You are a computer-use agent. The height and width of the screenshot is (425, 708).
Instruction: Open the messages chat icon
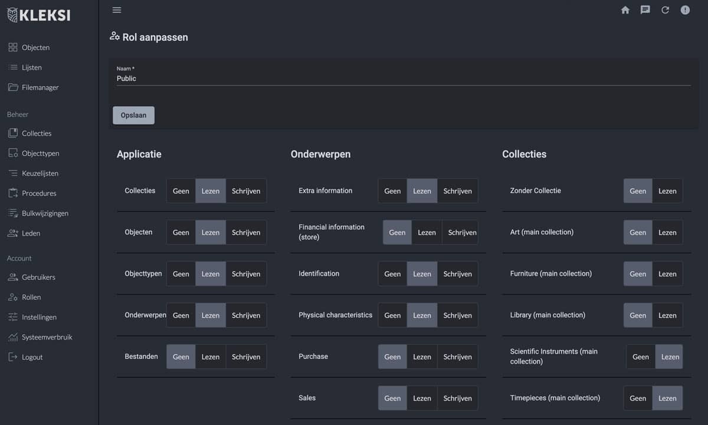tap(645, 10)
